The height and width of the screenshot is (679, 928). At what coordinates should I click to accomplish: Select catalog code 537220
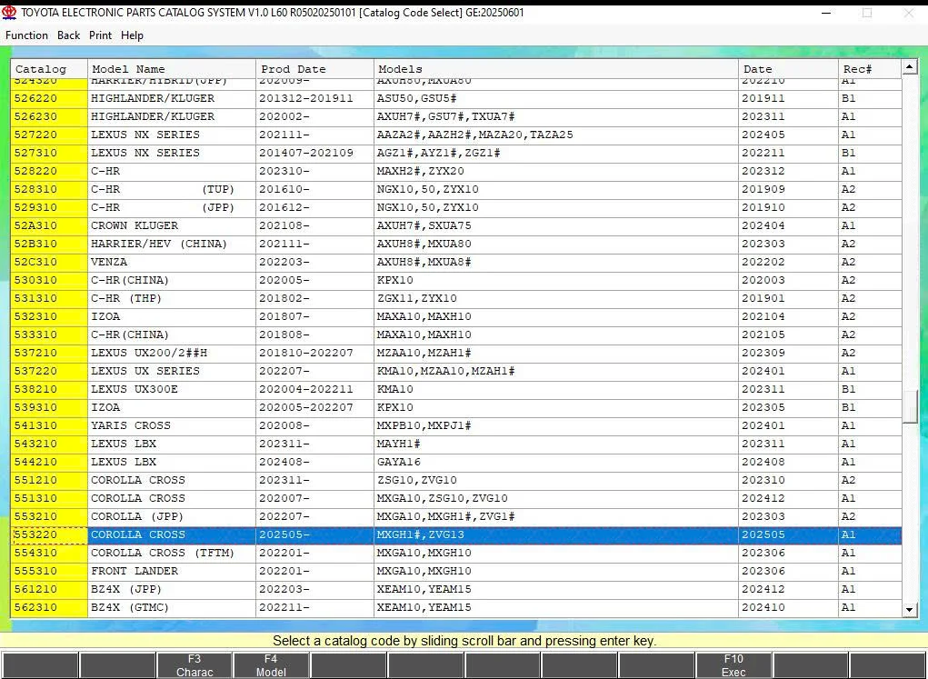pos(49,371)
